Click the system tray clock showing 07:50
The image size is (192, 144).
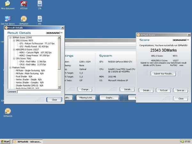[x=187, y=141]
